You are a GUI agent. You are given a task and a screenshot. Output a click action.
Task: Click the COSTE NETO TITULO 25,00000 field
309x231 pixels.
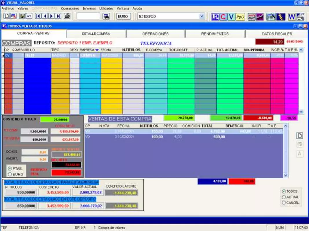(54, 120)
